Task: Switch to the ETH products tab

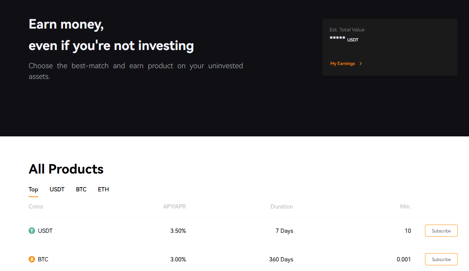Action: point(103,190)
